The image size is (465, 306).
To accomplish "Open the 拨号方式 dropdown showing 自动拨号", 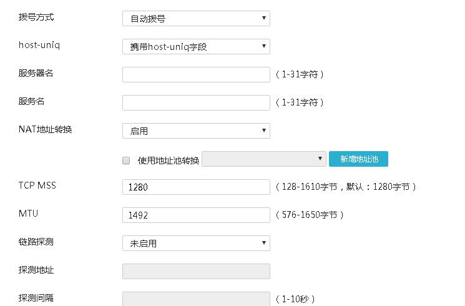I will (x=196, y=19).
